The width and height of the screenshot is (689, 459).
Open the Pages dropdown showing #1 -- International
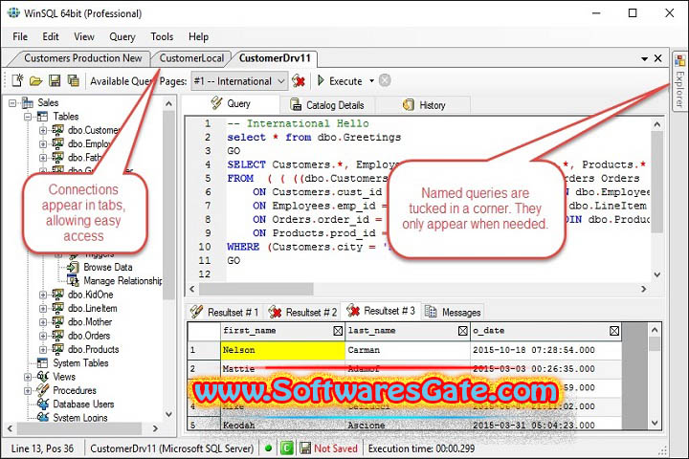pyautogui.click(x=239, y=81)
